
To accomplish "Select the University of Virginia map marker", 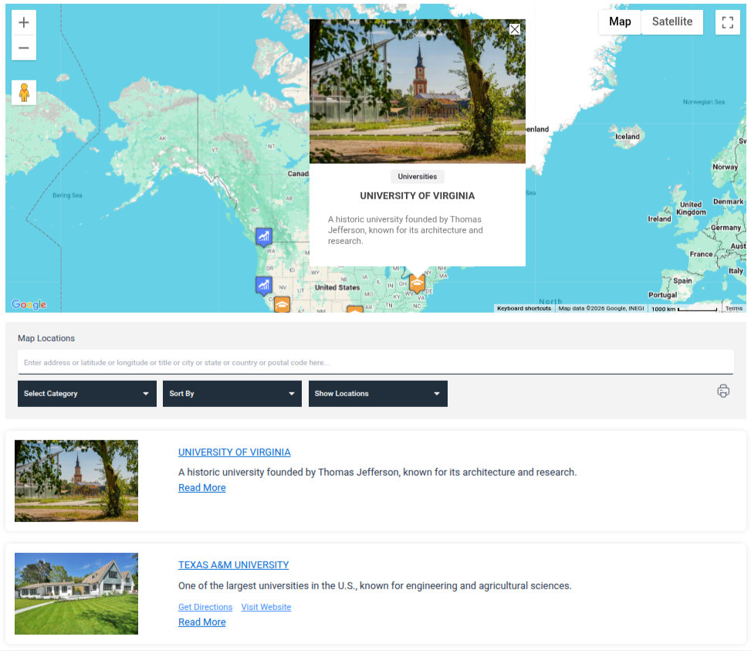I will click(417, 283).
